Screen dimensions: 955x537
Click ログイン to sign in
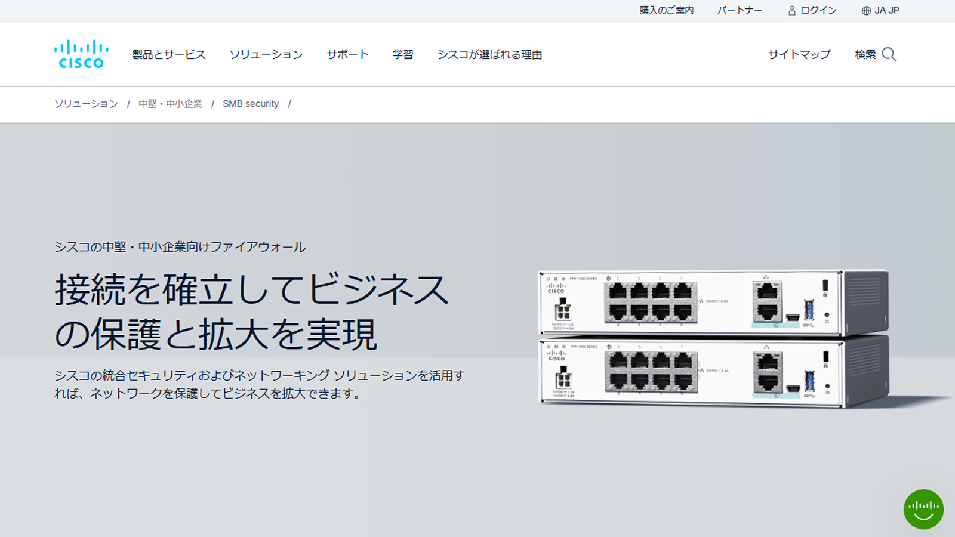pos(818,11)
